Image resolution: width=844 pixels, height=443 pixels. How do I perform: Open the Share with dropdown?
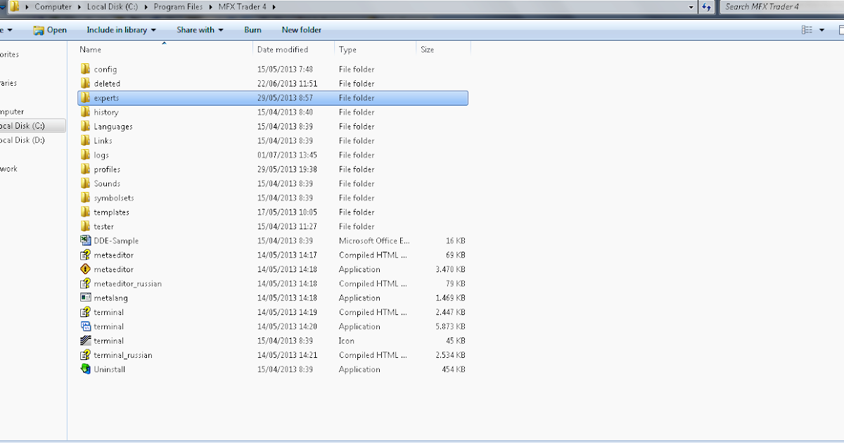pyautogui.click(x=199, y=30)
